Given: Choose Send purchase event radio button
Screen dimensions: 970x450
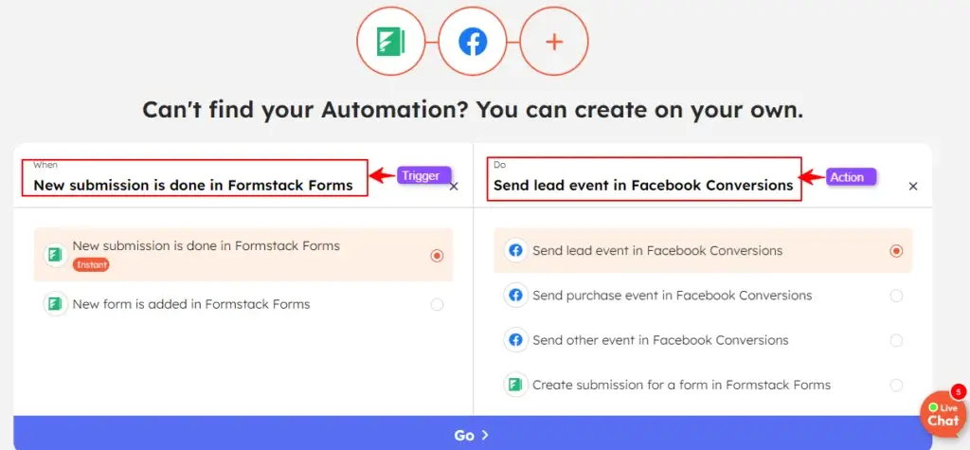Looking at the screenshot, I should click(x=896, y=296).
